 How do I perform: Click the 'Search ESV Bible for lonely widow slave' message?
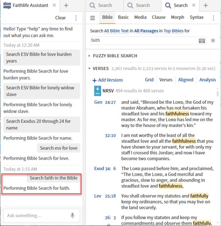click(42, 91)
